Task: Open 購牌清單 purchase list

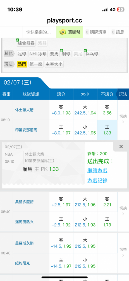Action: (96, 32)
